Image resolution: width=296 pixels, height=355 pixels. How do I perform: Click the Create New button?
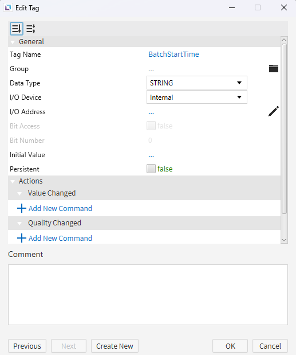point(115,346)
